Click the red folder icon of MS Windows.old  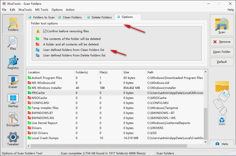click(x=29, y=83)
